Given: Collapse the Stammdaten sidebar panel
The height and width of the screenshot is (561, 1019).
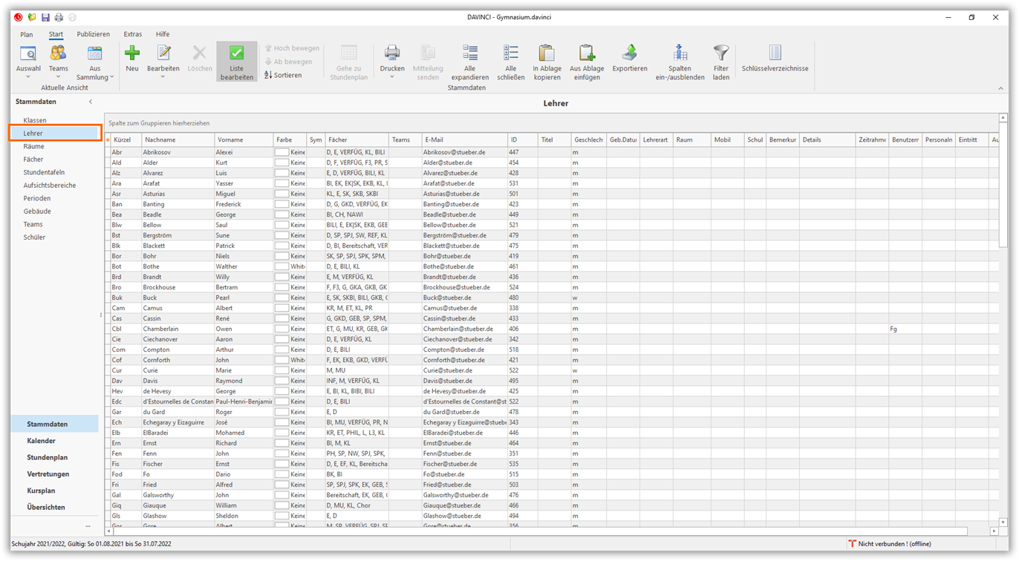Looking at the screenshot, I should point(91,102).
